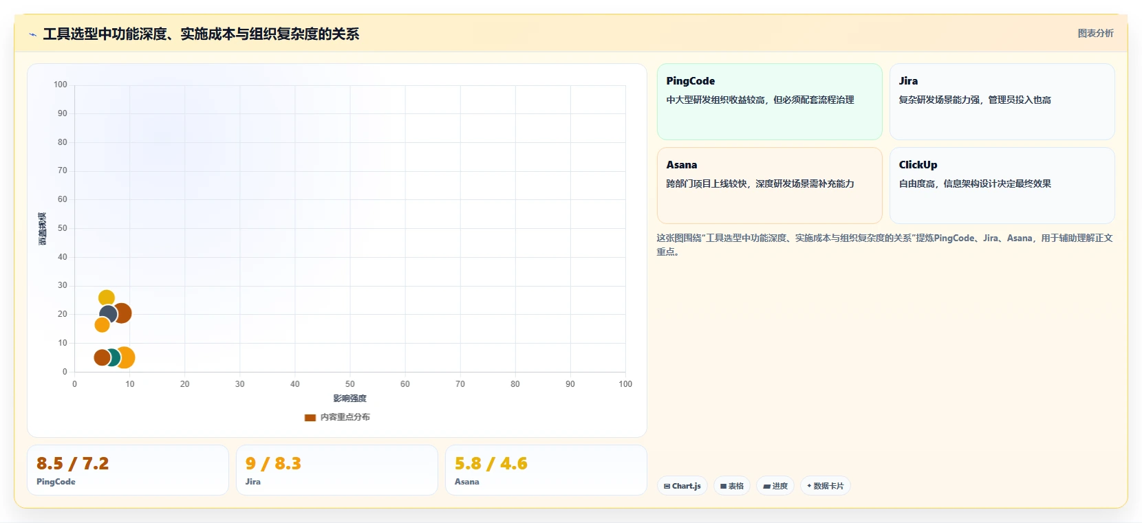The width and height of the screenshot is (1142, 523).
Task: Click the 内容重点分布 legend label
Action: pos(345,417)
